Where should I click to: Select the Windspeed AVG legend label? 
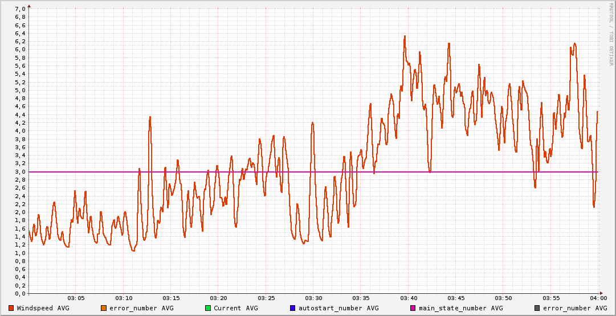[x=43, y=308]
